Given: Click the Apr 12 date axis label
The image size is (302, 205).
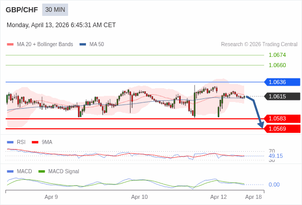Looking at the screenshot, I should (x=219, y=197).
